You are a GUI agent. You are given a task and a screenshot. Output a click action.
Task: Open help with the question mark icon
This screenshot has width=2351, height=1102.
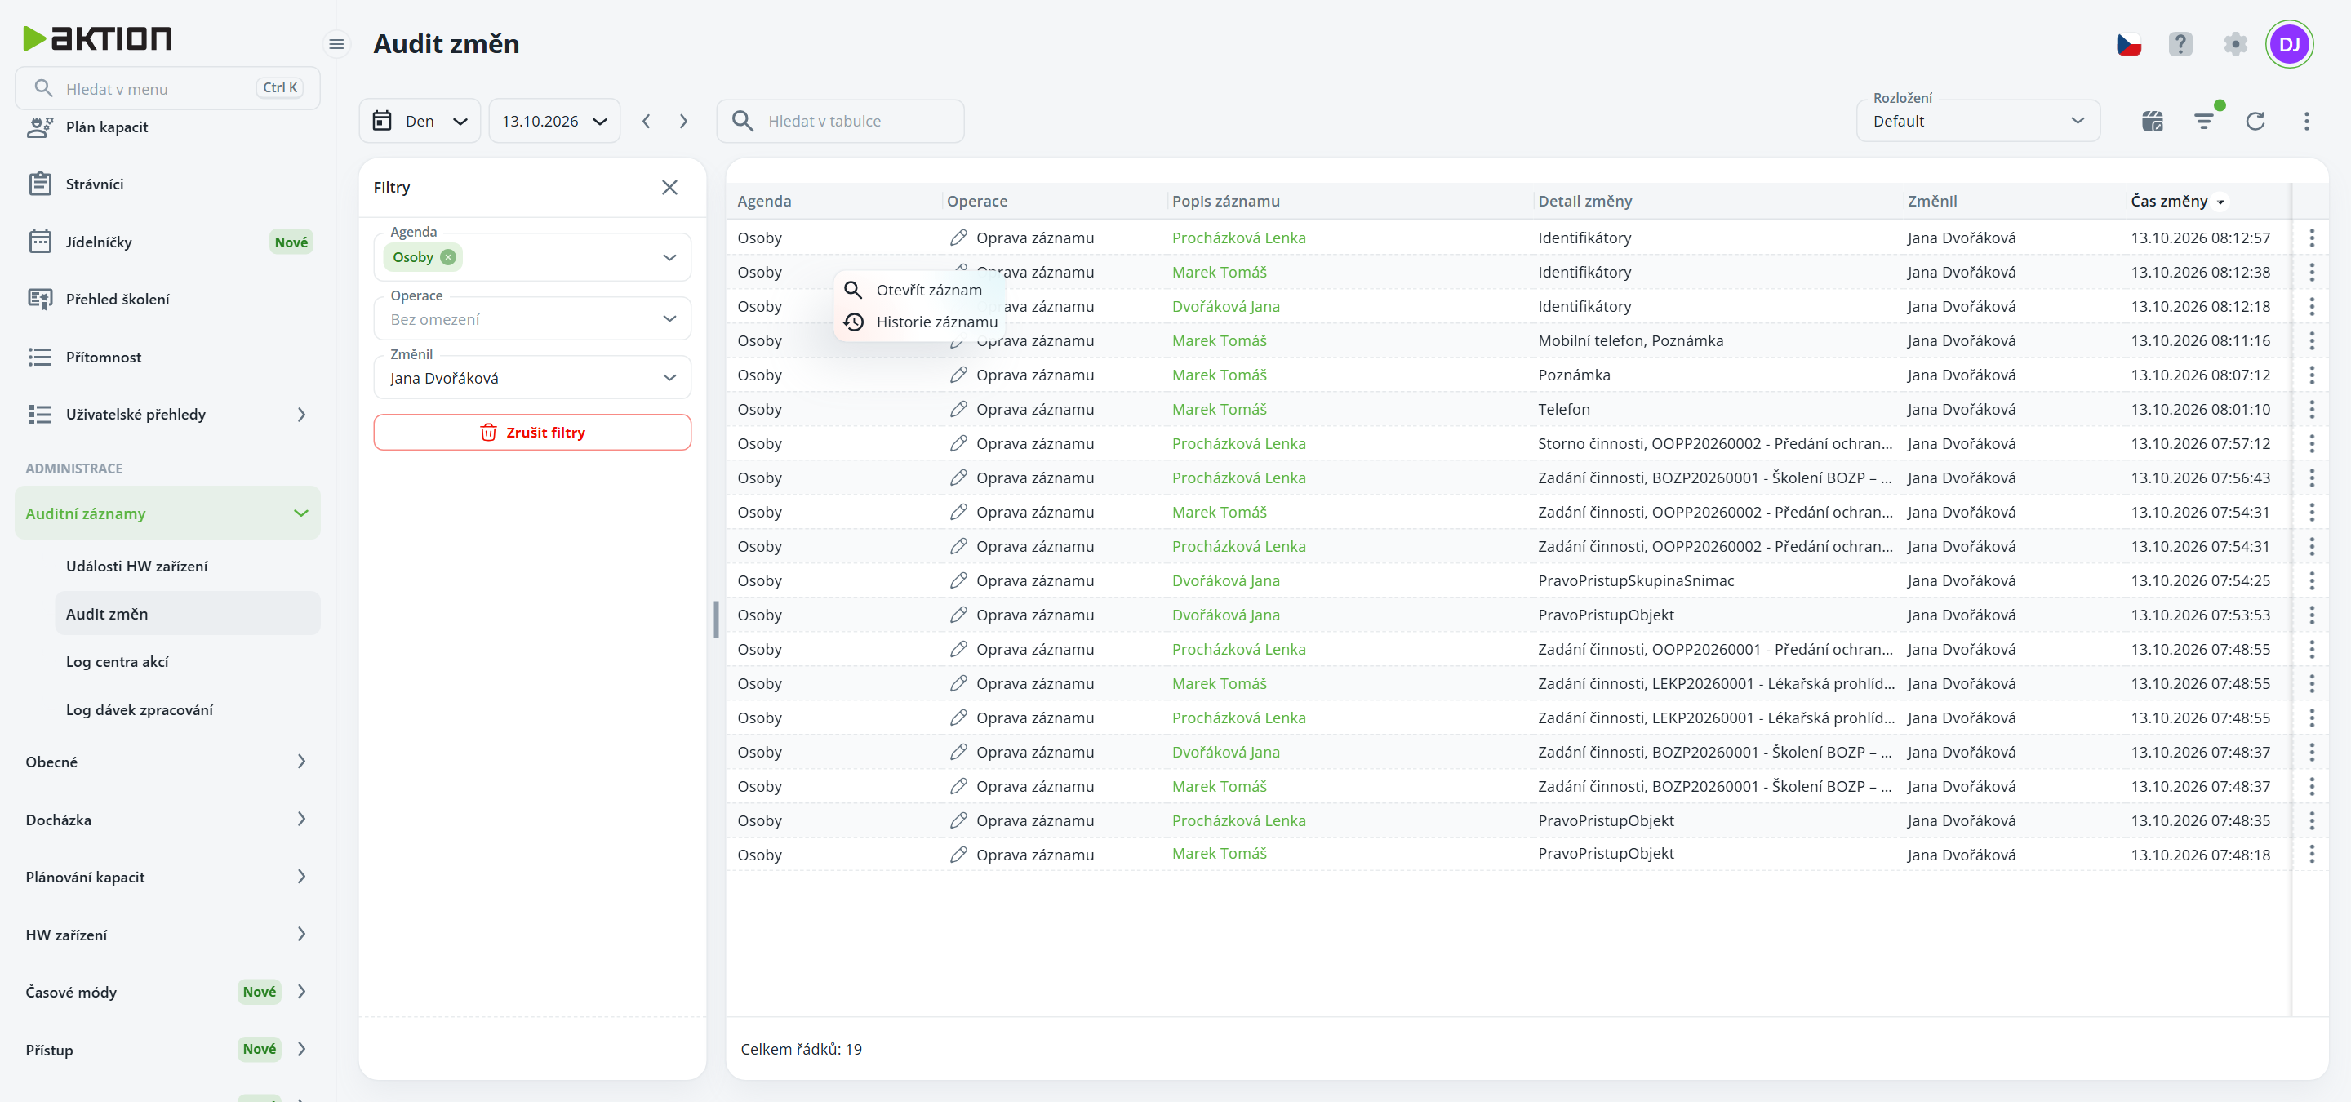[x=2180, y=44]
